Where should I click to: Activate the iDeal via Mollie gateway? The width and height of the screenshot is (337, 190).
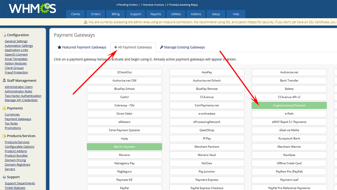click(x=289, y=130)
